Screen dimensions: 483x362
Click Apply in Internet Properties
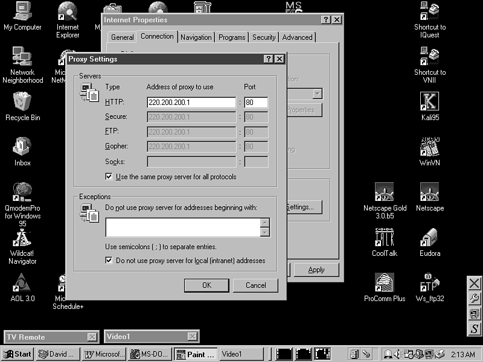(316, 270)
